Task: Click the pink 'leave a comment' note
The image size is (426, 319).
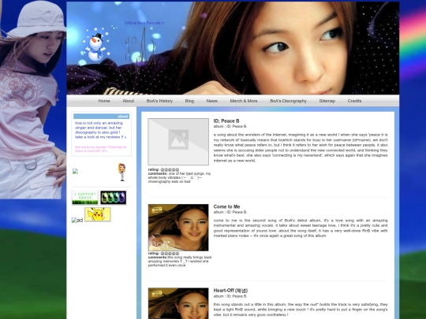Action: (100, 149)
